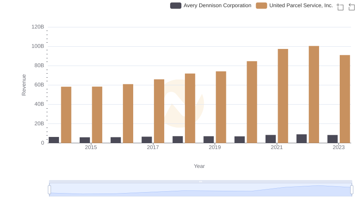This screenshot has width=360, height=207.
Task: Click the tan United Parcel Service legend swatch
Action: (x=261, y=5)
